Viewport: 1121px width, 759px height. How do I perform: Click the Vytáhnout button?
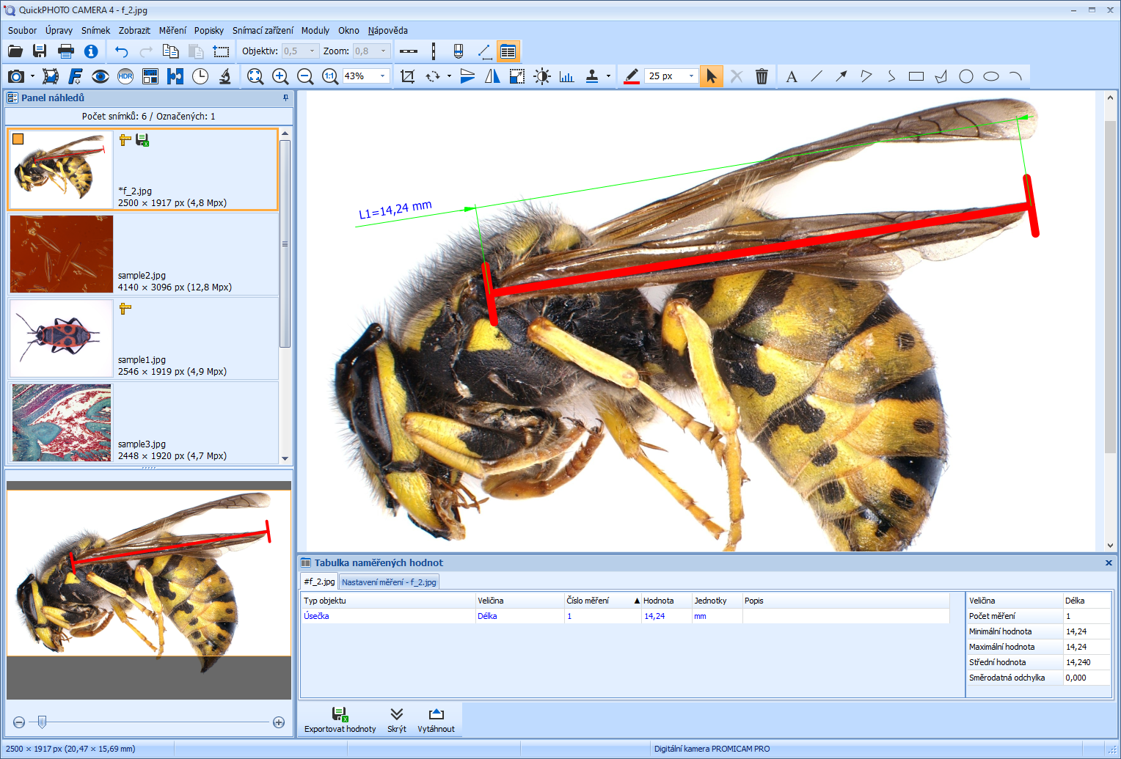(436, 720)
